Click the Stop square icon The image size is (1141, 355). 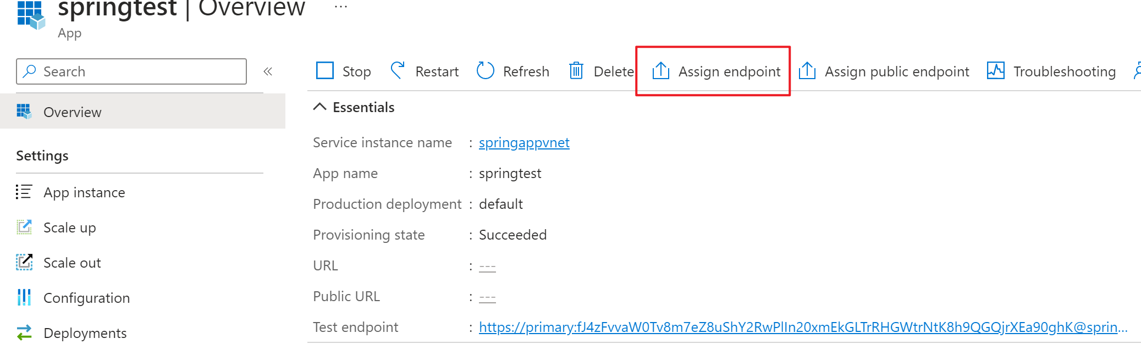click(325, 71)
